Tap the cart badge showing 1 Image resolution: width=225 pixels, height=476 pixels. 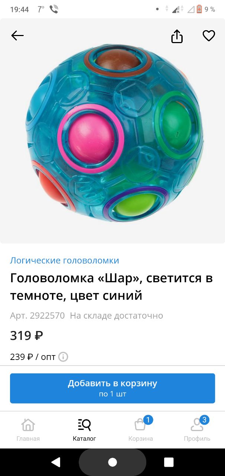pyautogui.click(x=148, y=420)
